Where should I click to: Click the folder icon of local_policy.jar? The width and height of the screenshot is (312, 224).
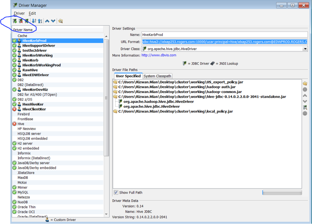pos(115,111)
